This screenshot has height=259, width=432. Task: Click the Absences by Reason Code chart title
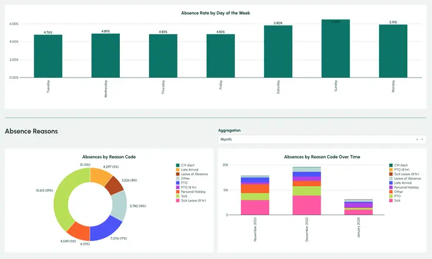[x=109, y=157]
